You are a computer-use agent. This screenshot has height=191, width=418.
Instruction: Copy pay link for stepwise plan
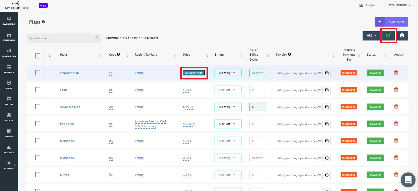(x=326, y=73)
